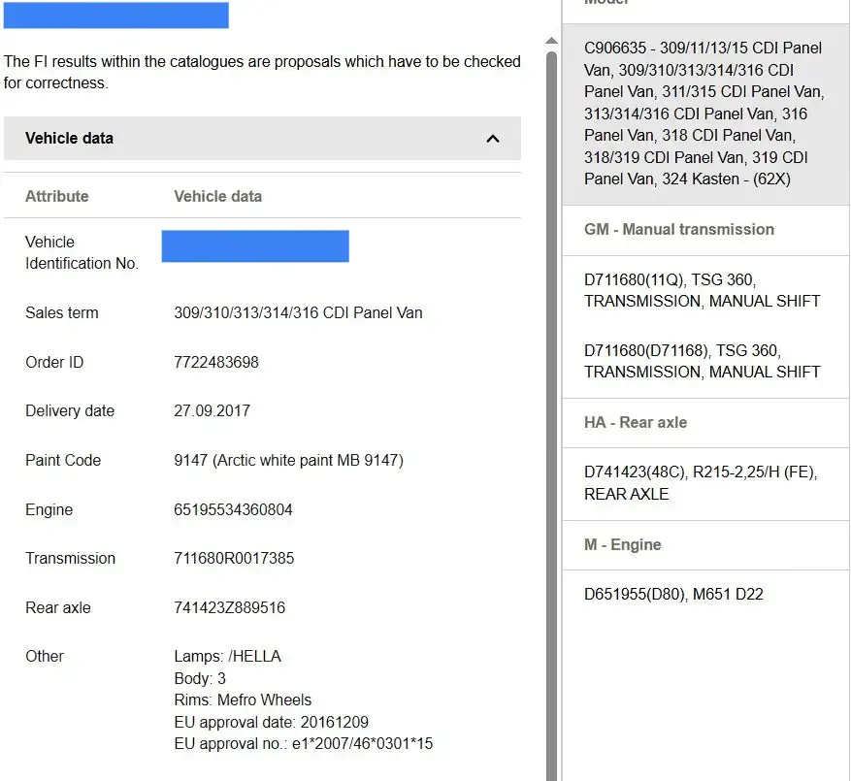This screenshot has width=851, height=781.
Task: Click the Lamps: /HELLA entry
Action: pos(227,656)
